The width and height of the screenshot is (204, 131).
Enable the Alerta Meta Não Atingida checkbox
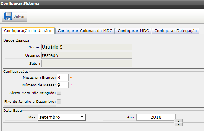59,93
